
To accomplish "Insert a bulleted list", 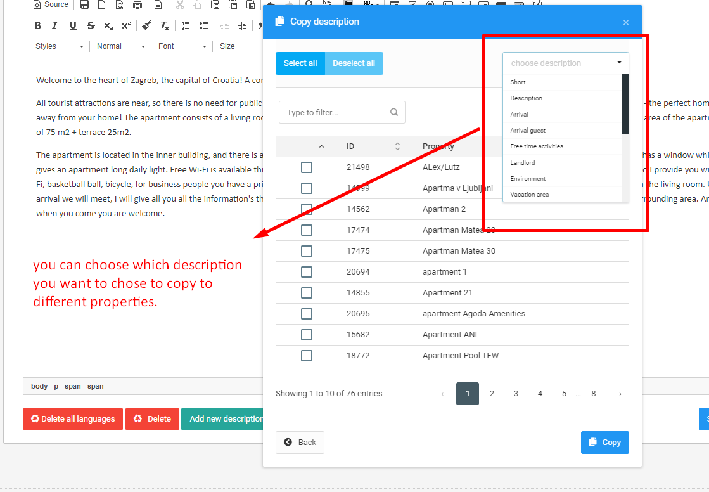I will tap(203, 25).
